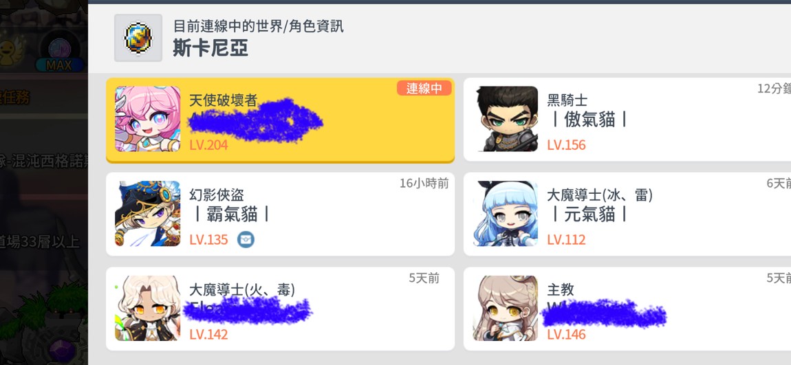Viewport: 791px width, 365px height.
Task: Select the 大魔導士(火、毒) character avatar
Action: pos(147,308)
